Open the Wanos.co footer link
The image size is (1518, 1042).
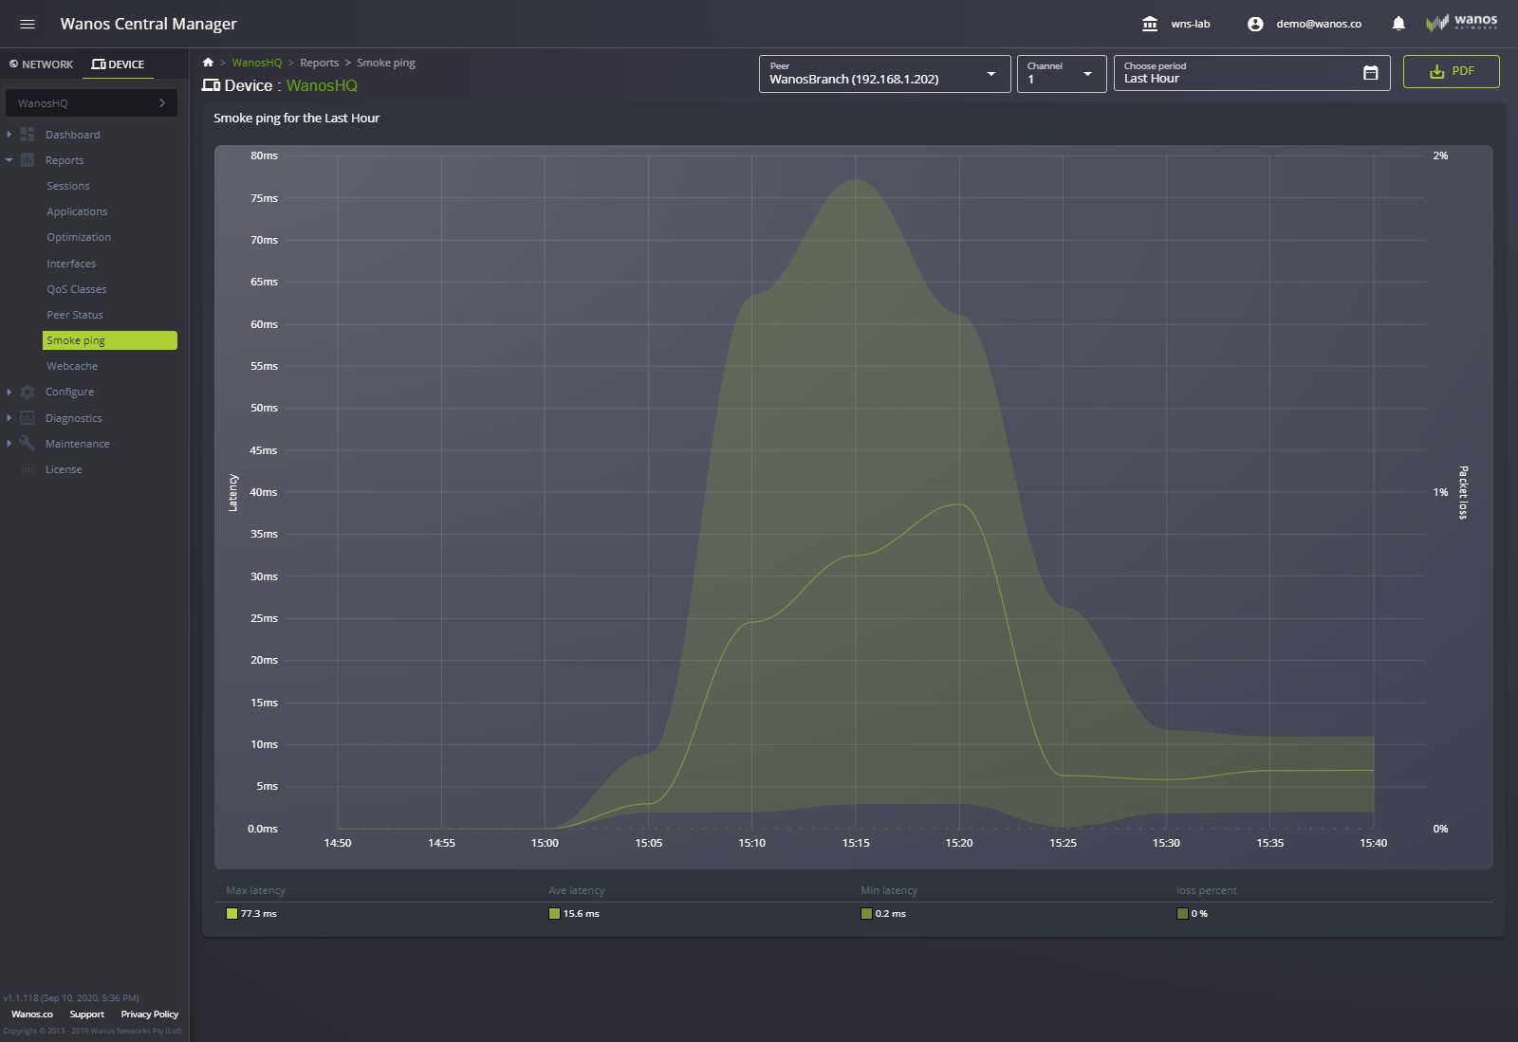(32, 1015)
